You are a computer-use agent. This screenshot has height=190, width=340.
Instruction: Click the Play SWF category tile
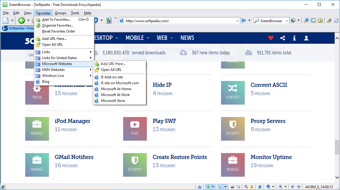[x=135, y=129]
